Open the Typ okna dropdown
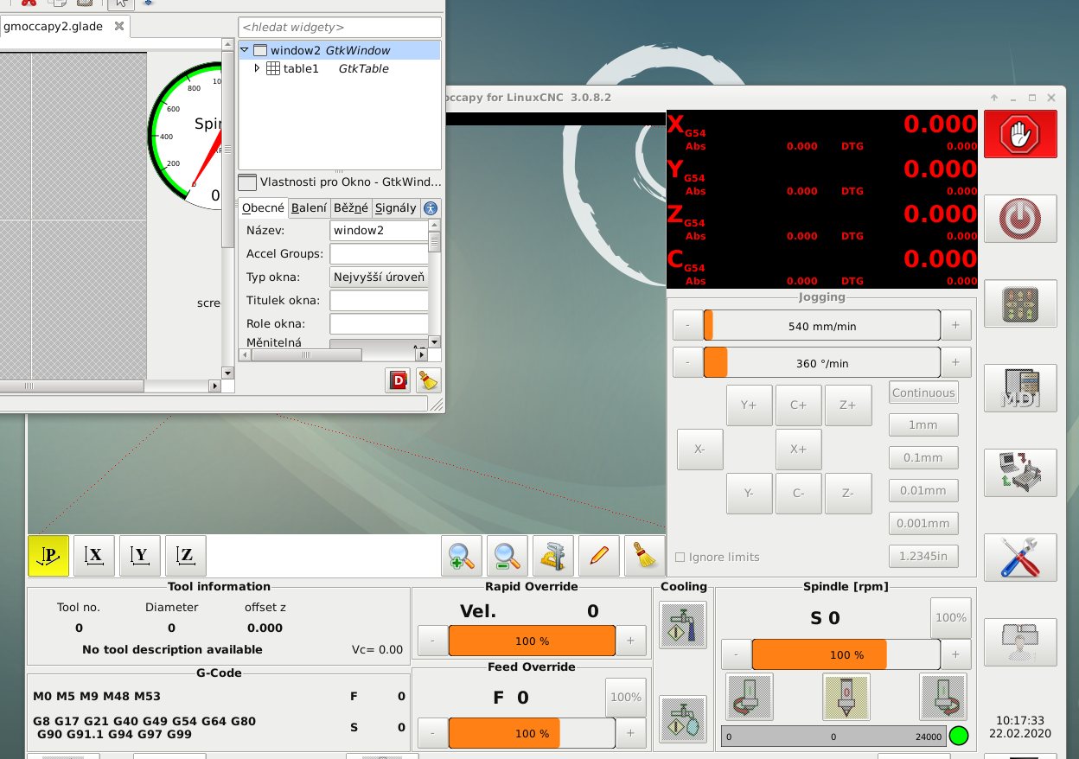 click(x=380, y=277)
